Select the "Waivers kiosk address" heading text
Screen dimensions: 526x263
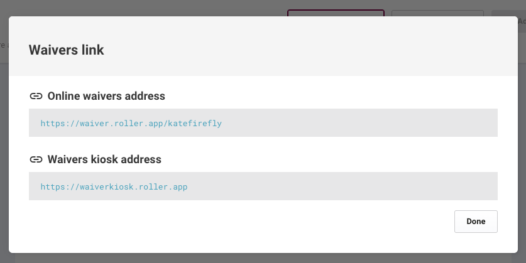[104, 159]
